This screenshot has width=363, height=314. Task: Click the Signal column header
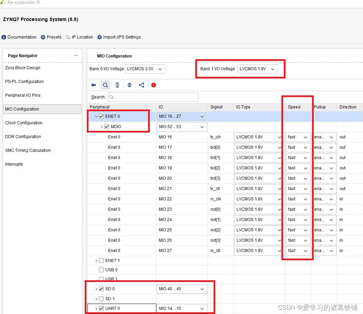221,107
